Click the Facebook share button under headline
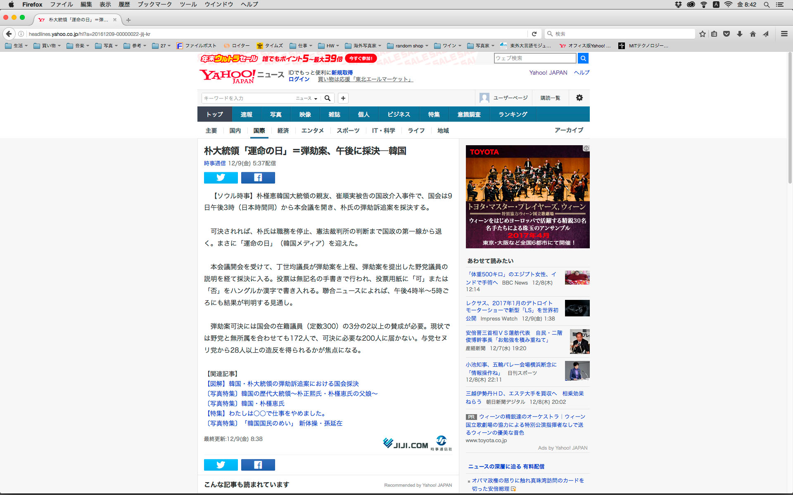The height and width of the screenshot is (495, 793). pyautogui.click(x=258, y=178)
